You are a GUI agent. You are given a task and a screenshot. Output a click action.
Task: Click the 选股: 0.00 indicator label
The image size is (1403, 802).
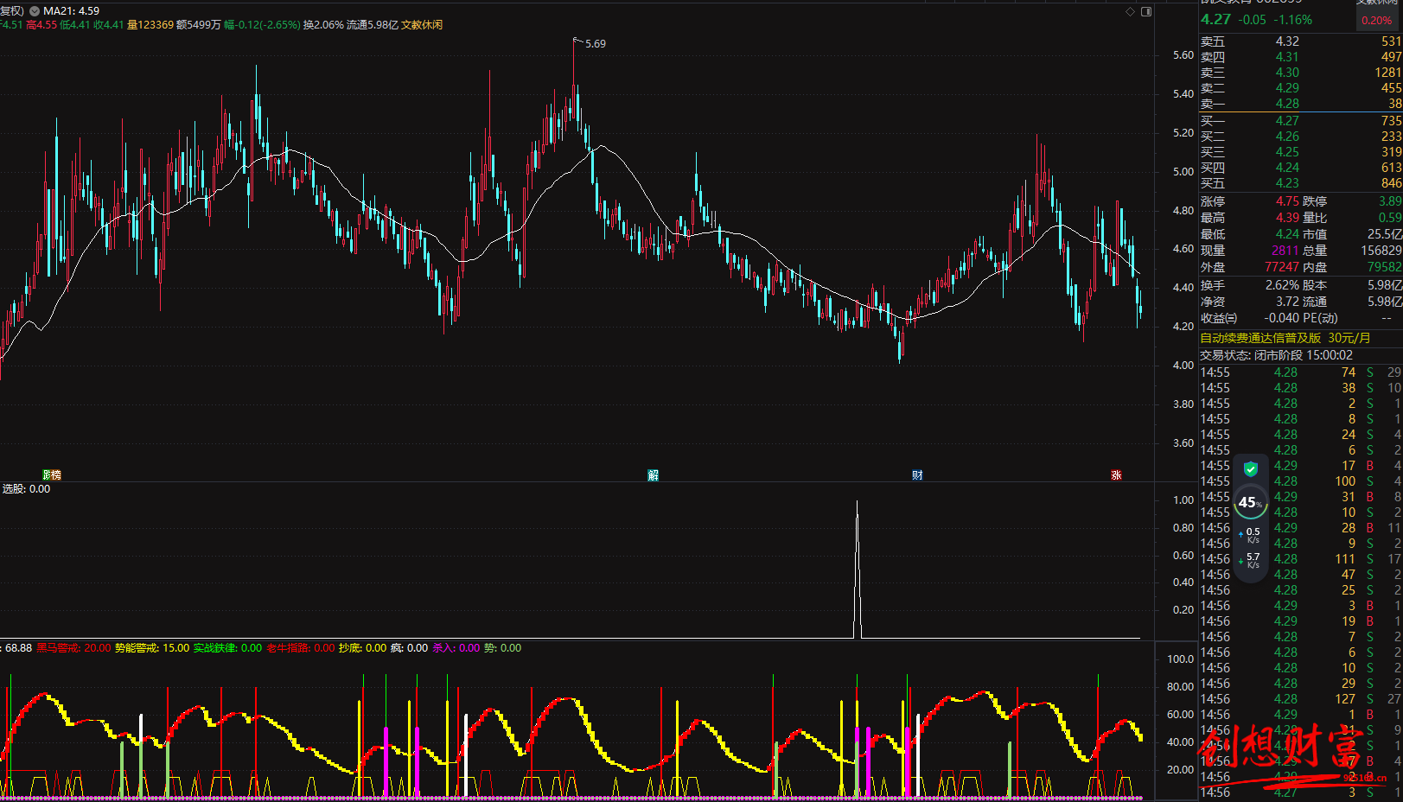pos(26,489)
